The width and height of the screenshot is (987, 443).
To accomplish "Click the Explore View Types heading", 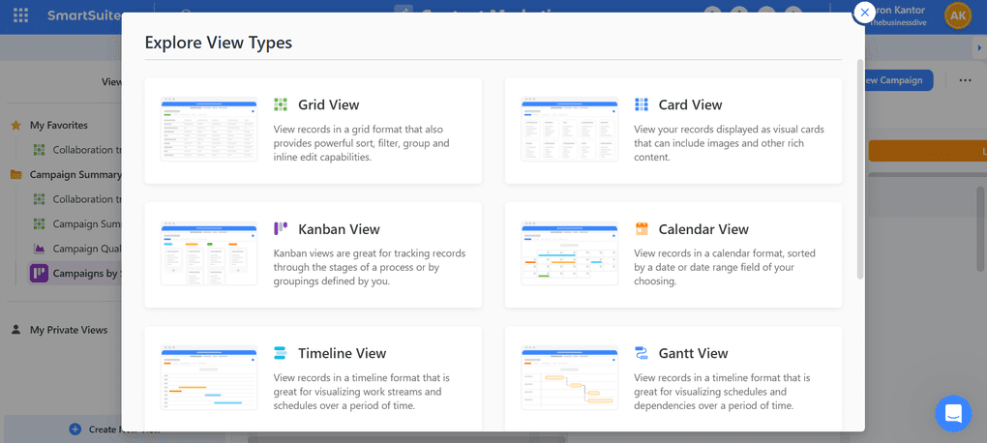I will [219, 43].
